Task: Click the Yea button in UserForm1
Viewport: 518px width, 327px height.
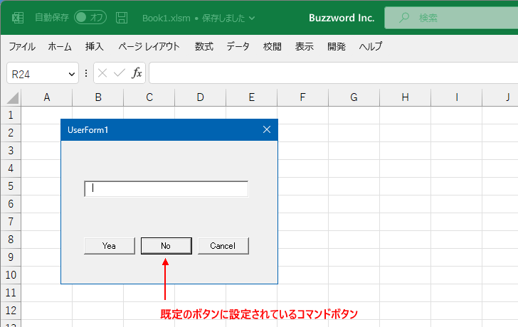Action: (110, 246)
